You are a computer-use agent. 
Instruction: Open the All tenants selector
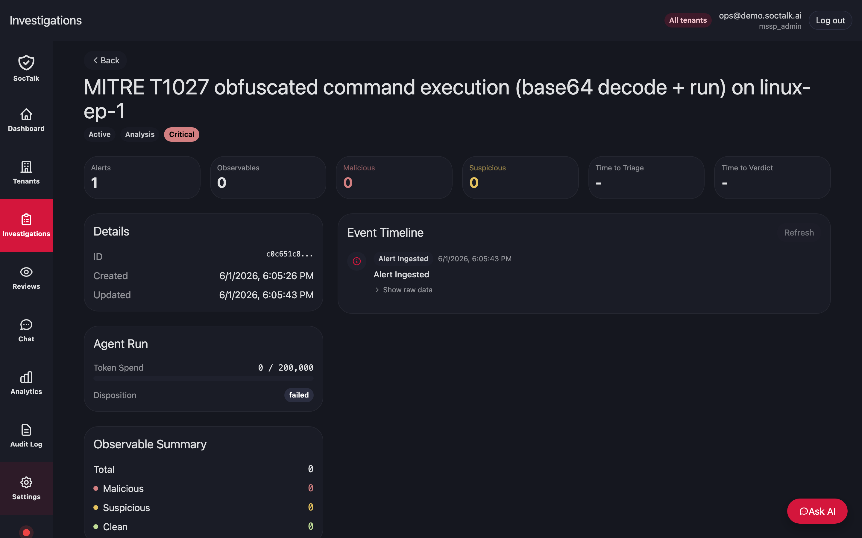pos(688,20)
